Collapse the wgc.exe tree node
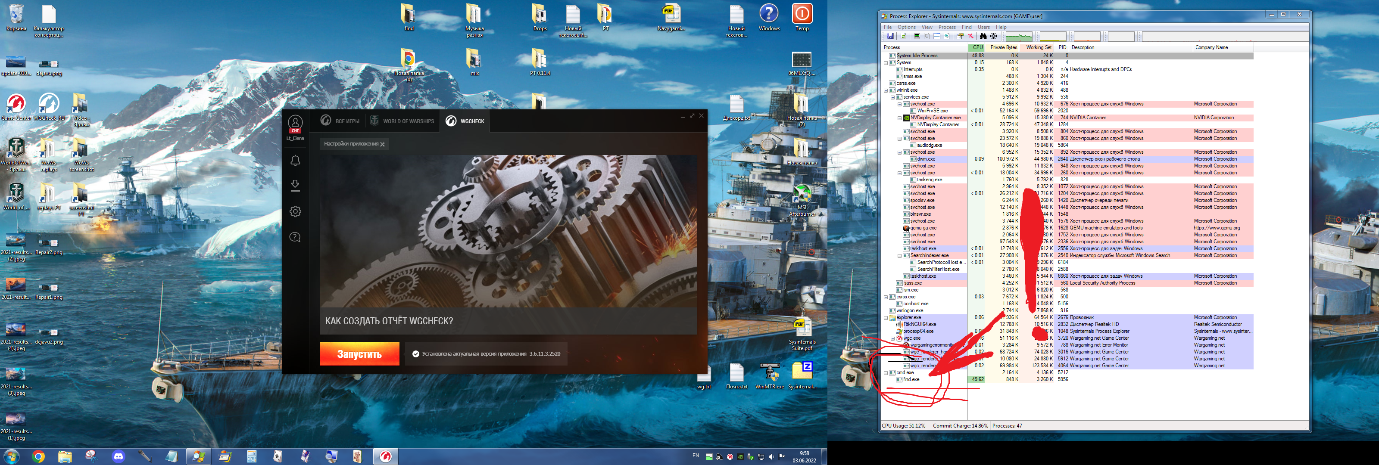1379x465 pixels. pos(892,338)
